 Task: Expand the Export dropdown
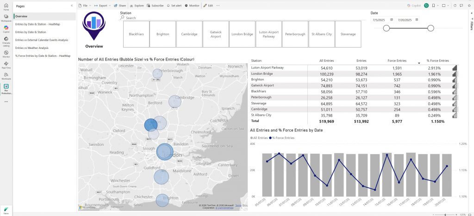(x=102, y=6)
